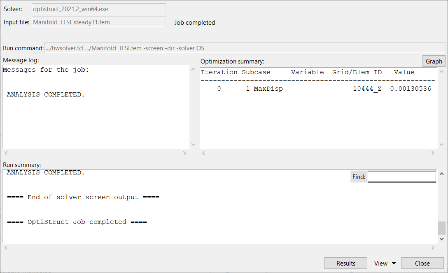This screenshot has height=273, width=448.
Task: Click the Solver field showing optistruct_2021.2_win64.exe
Action: point(99,9)
